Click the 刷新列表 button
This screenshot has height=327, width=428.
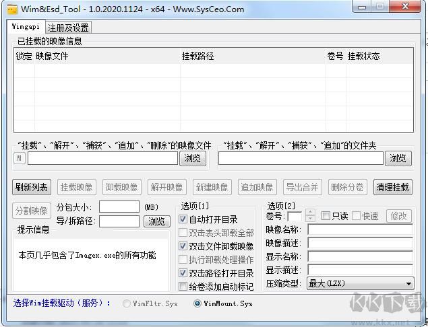pyautogui.click(x=32, y=187)
